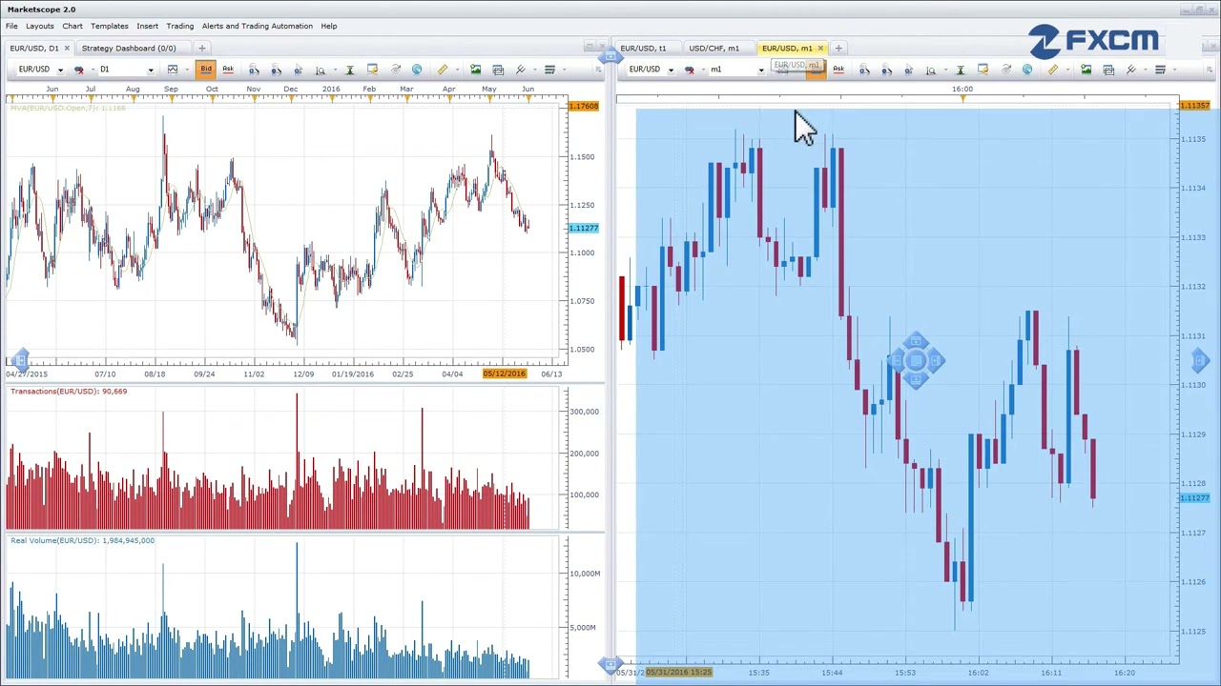Viewport: 1221px width, 686px height.
Task: Open the D1 period dropdown
Action: point(150,70)
